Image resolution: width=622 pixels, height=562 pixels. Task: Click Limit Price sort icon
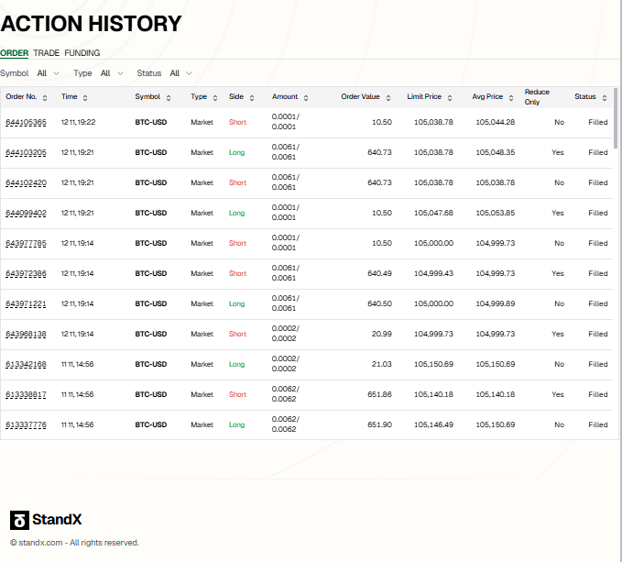tap(450, 97)
